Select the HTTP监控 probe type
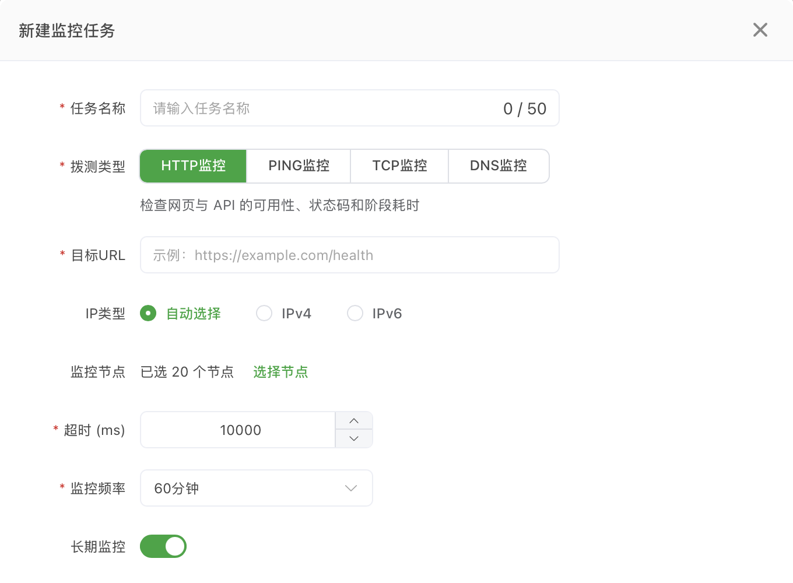Viewport: 793px width, 583px height. (x=193, y=166)
